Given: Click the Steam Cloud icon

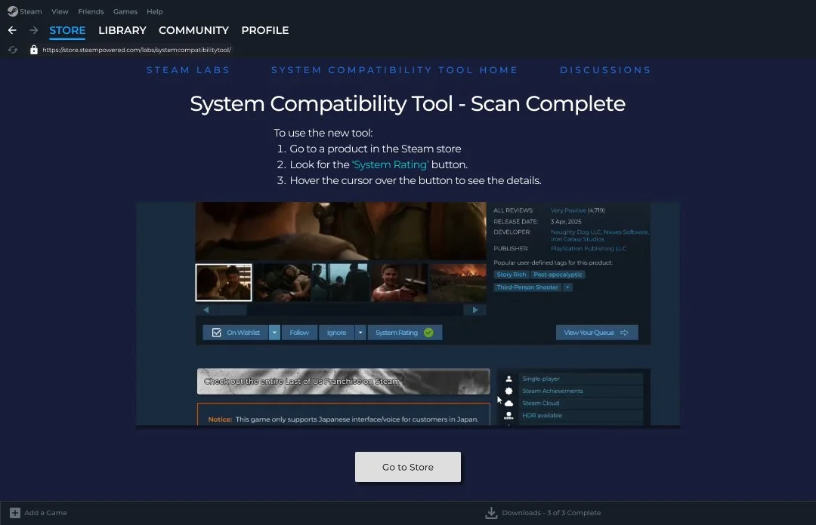Looking at the screenshot, I should (x=509, y=404).
